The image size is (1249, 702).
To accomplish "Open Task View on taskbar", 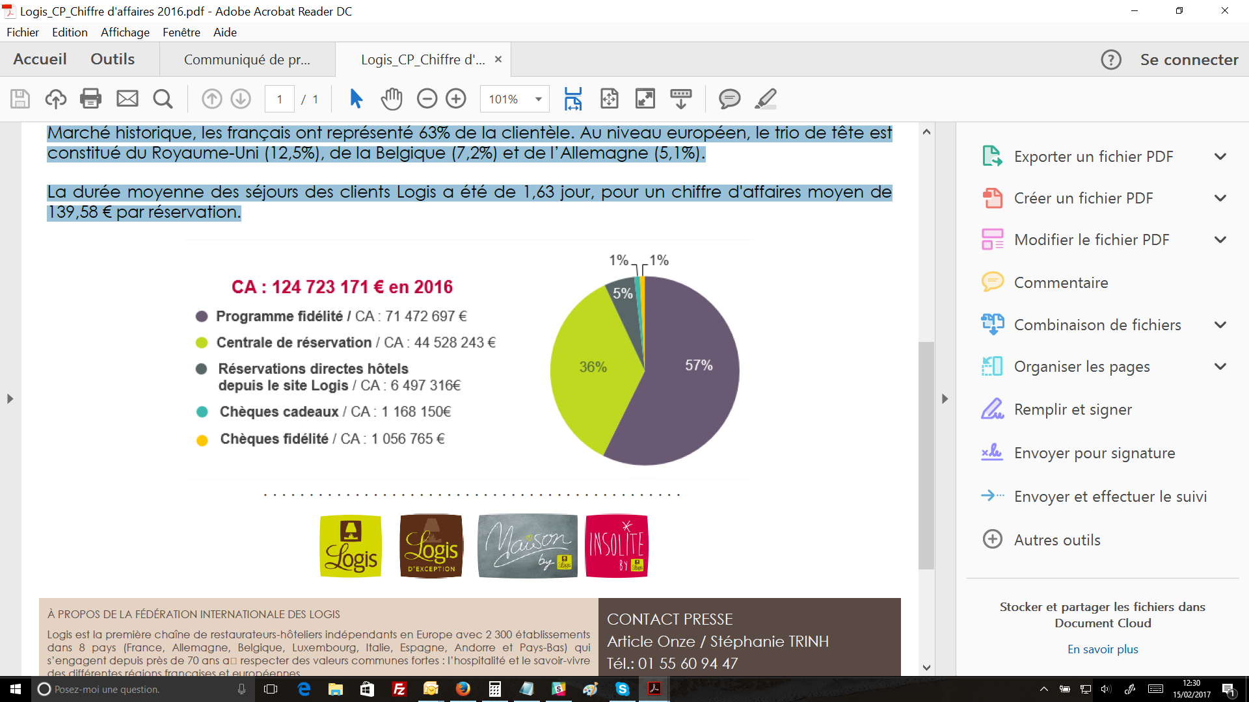I will [271, 689].
